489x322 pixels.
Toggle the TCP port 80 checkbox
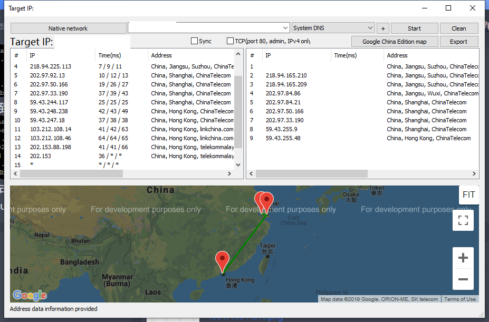click(x=230, y=41)
